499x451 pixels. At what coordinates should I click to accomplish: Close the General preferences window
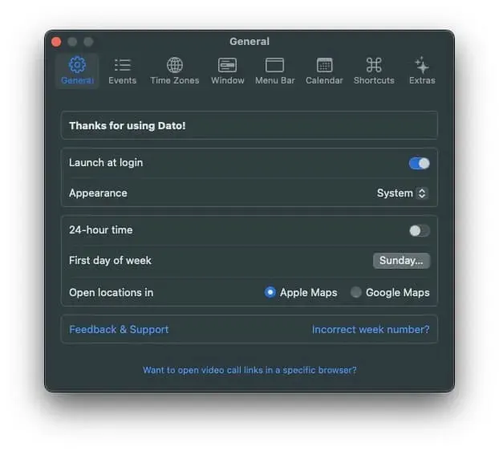pos(56,42)
